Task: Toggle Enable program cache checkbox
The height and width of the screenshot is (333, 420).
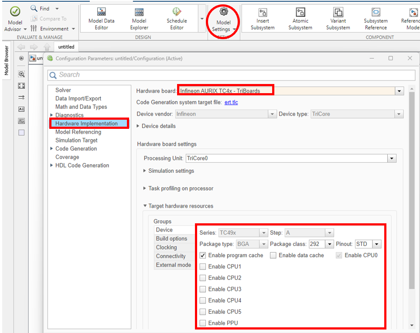Action: 203,255
